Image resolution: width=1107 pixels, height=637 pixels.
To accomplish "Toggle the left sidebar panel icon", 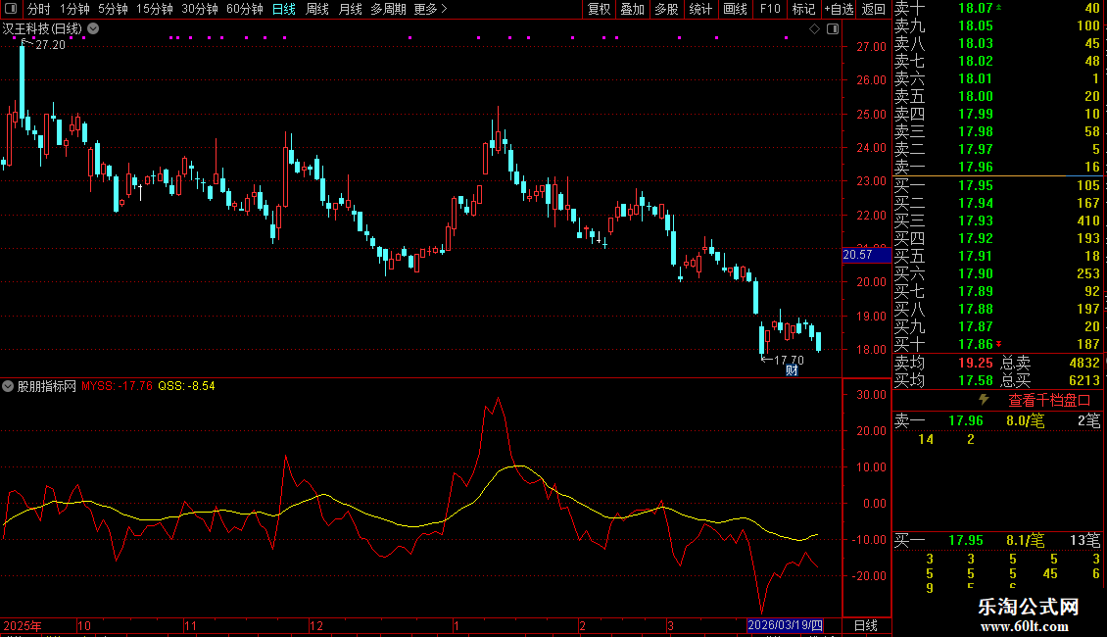I will pyautogui.click(x=11, y=9).
